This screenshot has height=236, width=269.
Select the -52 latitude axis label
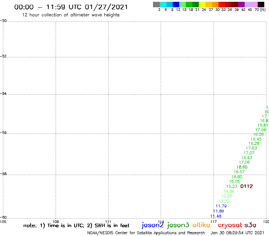(x=3, y=56)
